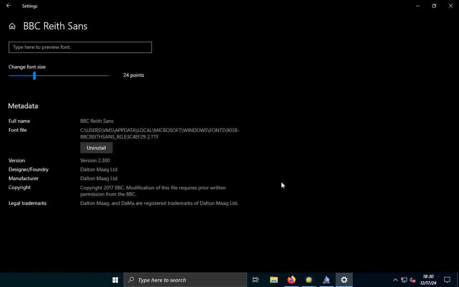This screenshot has width=459, height=287.
Task: Click the BBC Reith Sans page title
Action: pos(55,26)
